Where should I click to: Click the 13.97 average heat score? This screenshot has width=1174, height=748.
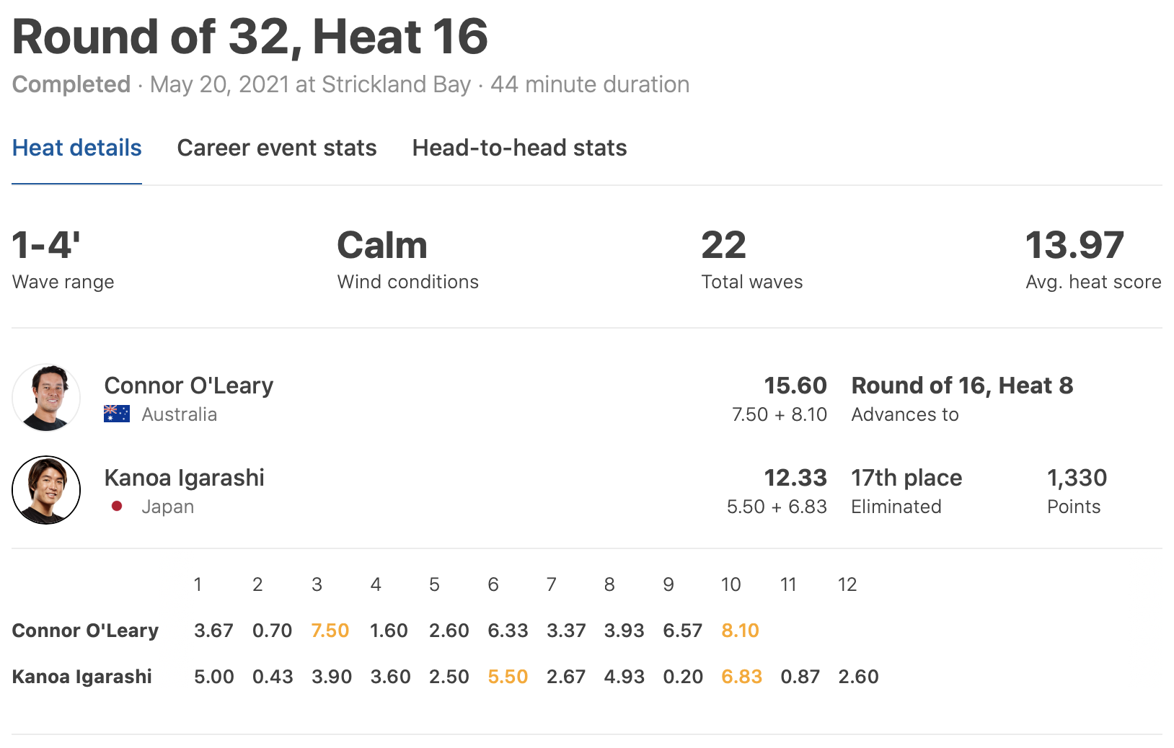1074,245
